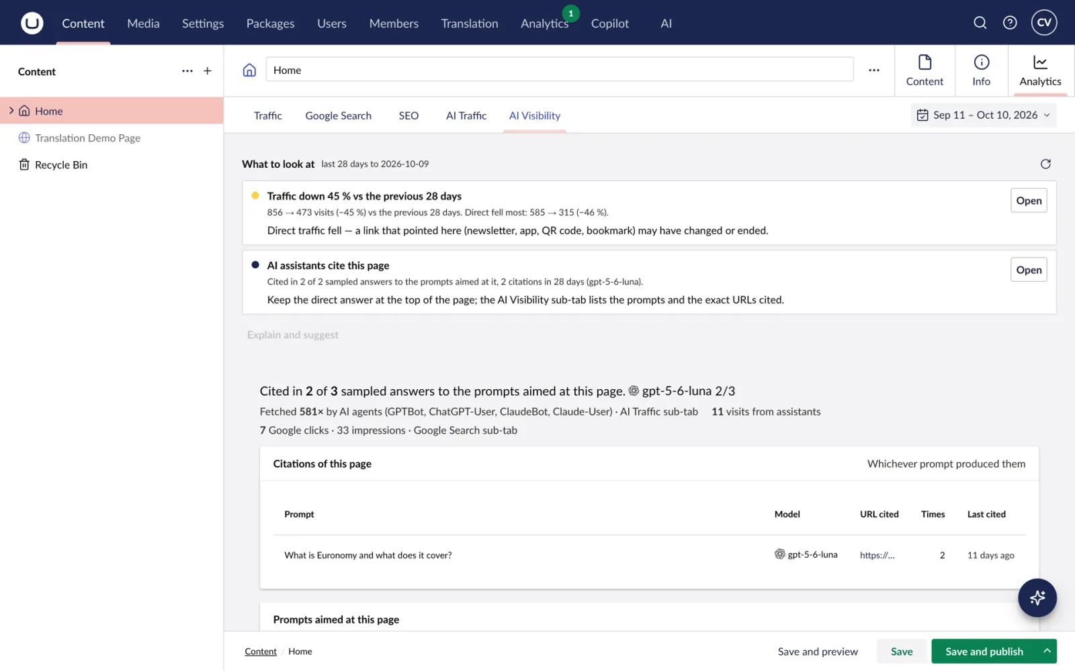Click the Save button
This screenshot has width=1075, height=671.
[x=902, y=652]
